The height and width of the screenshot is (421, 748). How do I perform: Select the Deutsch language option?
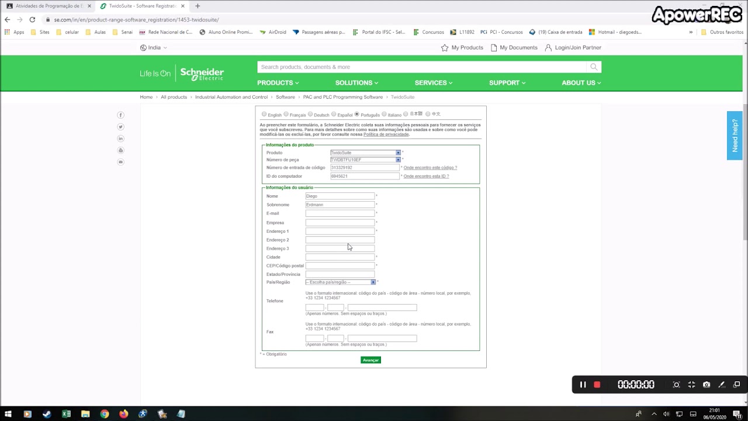310,115
